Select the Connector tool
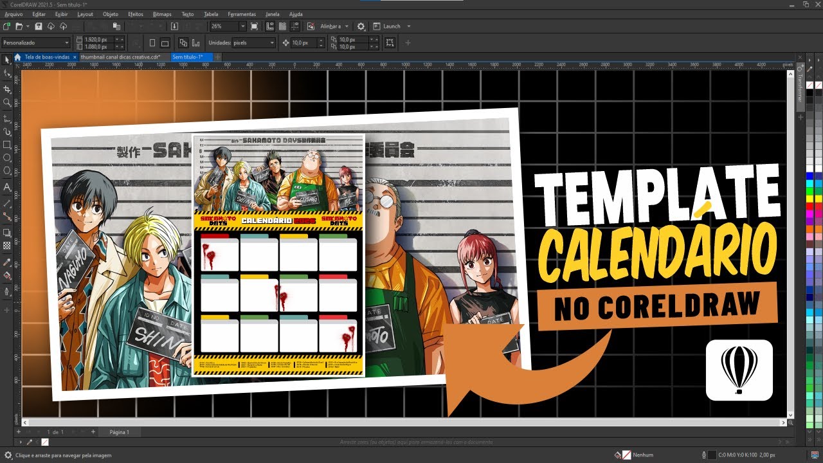823x463 pixels. click(x=7, y=217)
